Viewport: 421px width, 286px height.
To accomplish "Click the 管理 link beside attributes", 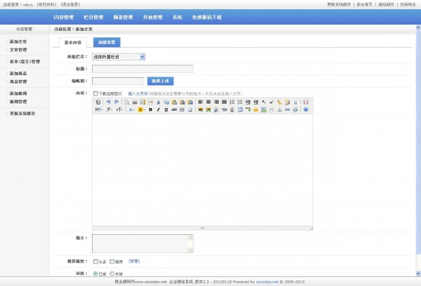I will coord(134,261).
